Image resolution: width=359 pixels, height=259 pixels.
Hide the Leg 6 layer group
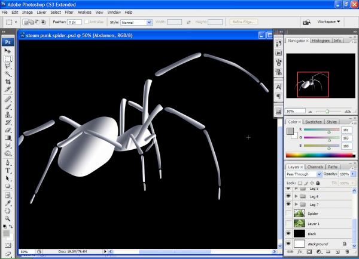click(288, 196)
